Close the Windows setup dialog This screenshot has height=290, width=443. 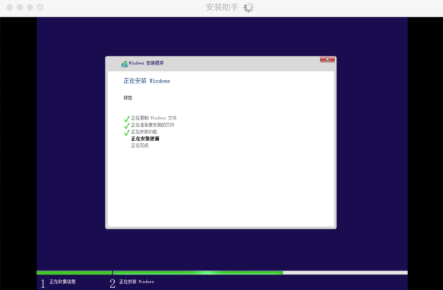[x=327, y=59]
